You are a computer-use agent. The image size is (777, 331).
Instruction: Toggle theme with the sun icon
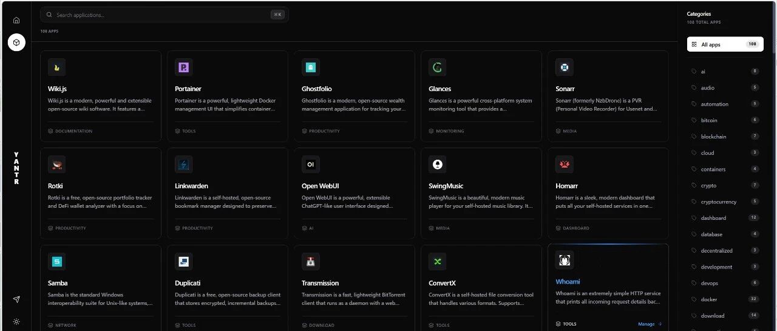click(16, 321)
